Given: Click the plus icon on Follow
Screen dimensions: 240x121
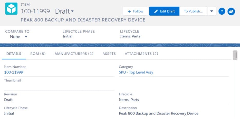Looking at the screenshot, I should pyautogui.click(x=129, y=11).
